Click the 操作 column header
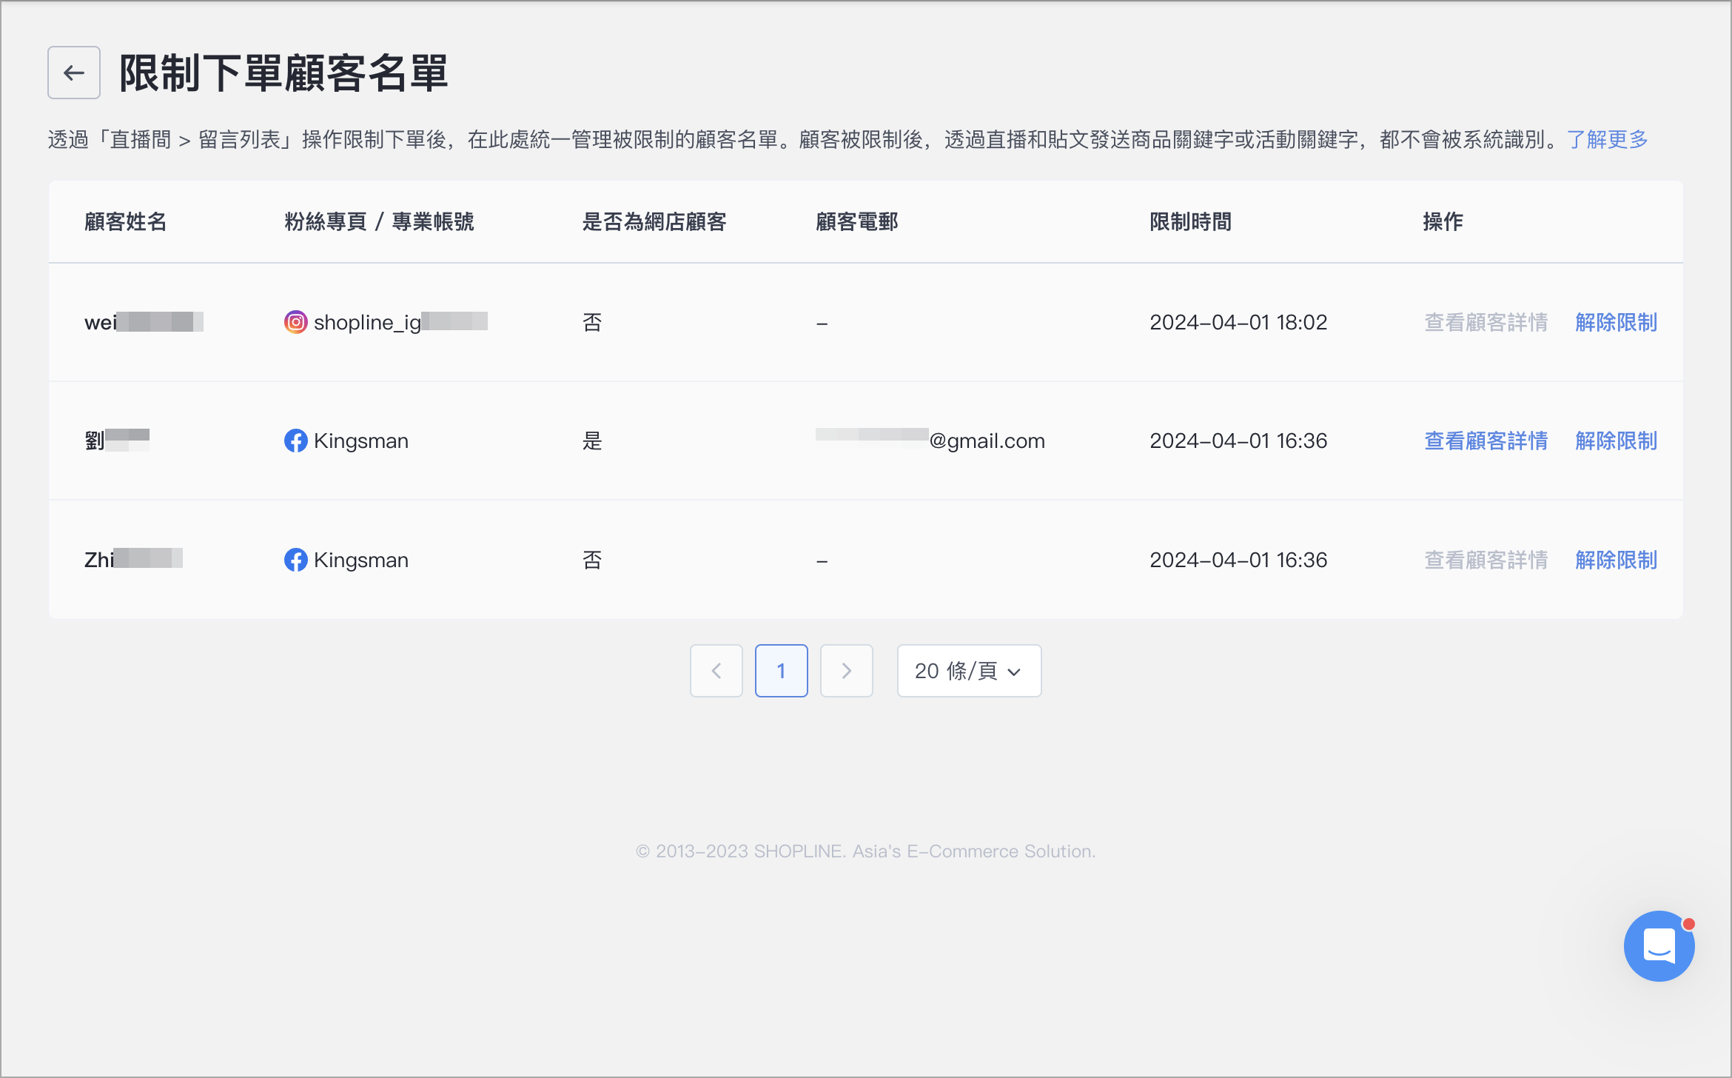 (x=1443, y=221)
